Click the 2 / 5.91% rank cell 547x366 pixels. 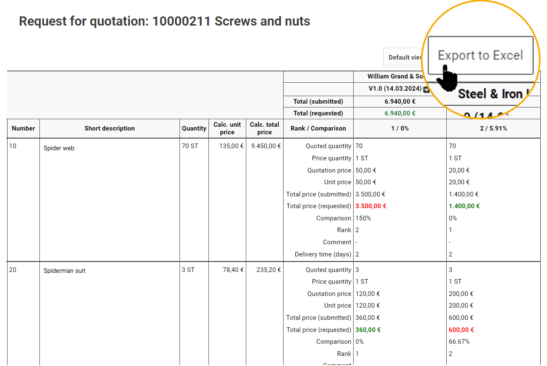(493, 128)
